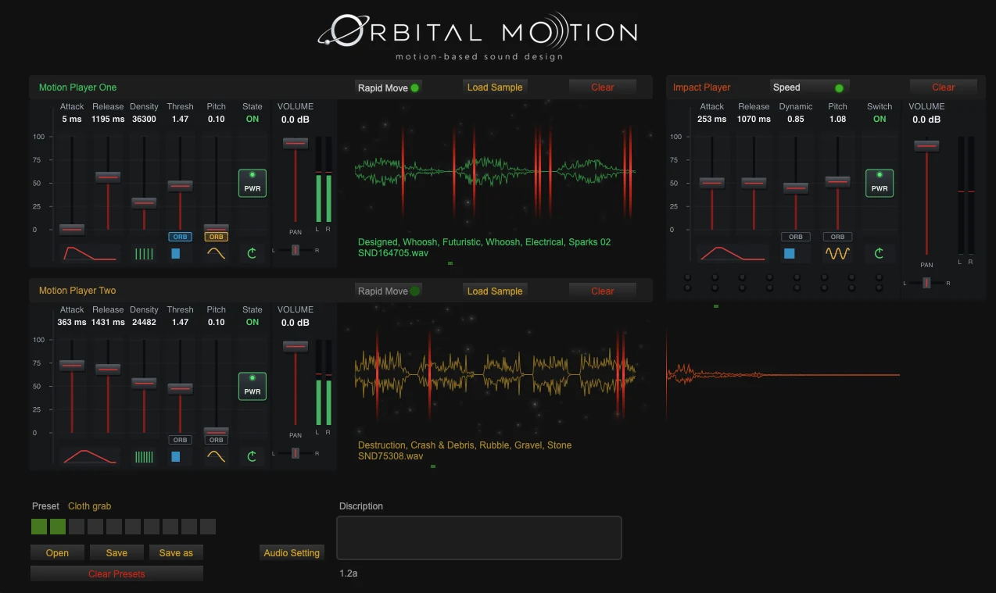Toggle the blue Thresh ORB button in Motion Player One

point(181,237)
